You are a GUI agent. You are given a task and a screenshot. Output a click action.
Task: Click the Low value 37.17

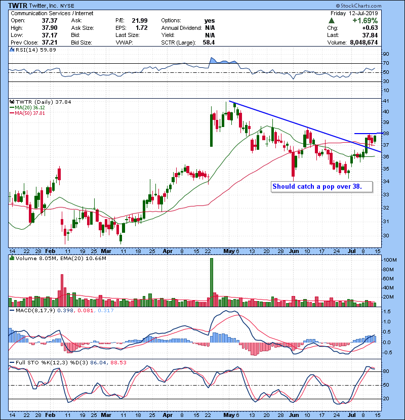tap(50, 35)
